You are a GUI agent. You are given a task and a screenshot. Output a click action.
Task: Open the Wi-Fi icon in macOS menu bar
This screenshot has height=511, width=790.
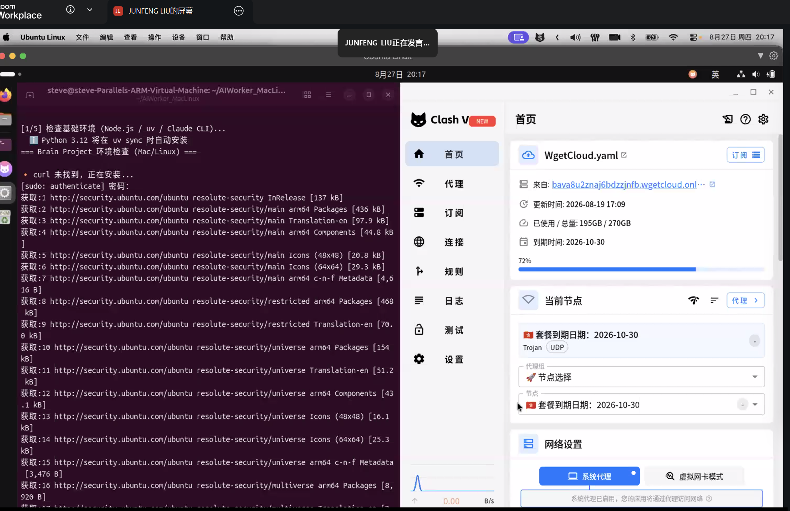(673, 37)
